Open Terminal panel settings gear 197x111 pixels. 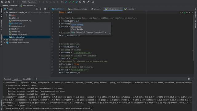[189, 79]
